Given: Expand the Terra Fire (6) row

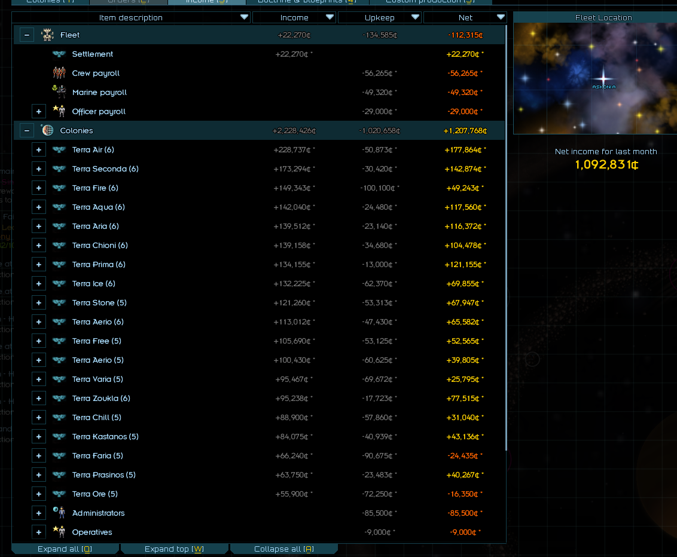Looking at the screenshot, I should coord(39,188).
